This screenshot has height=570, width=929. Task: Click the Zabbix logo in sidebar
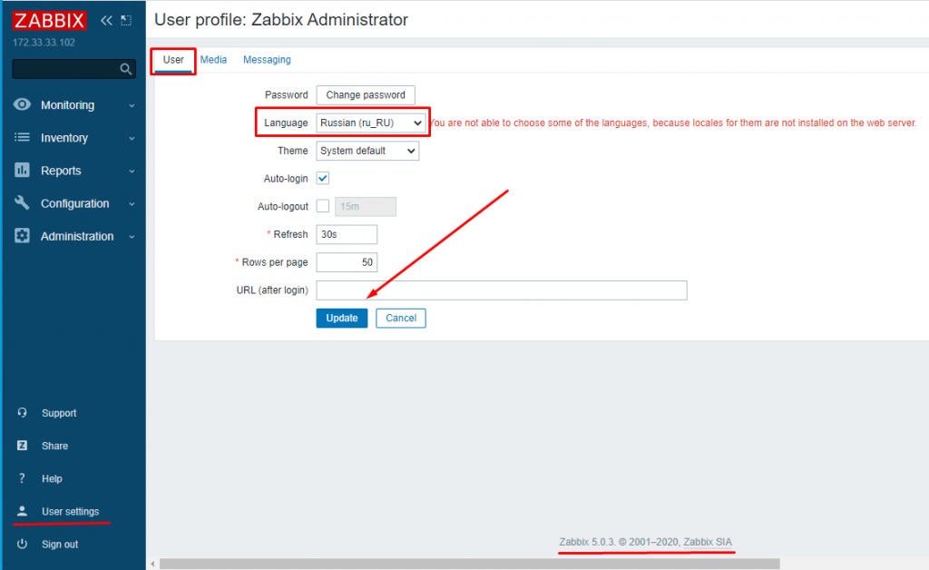(x=50, y=21)
